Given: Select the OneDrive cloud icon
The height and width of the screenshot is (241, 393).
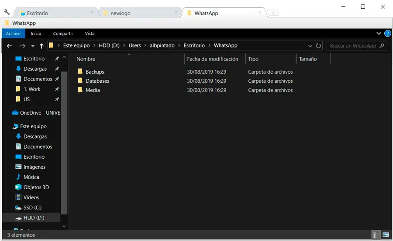Looking at the screenshot, I should 15,112.
